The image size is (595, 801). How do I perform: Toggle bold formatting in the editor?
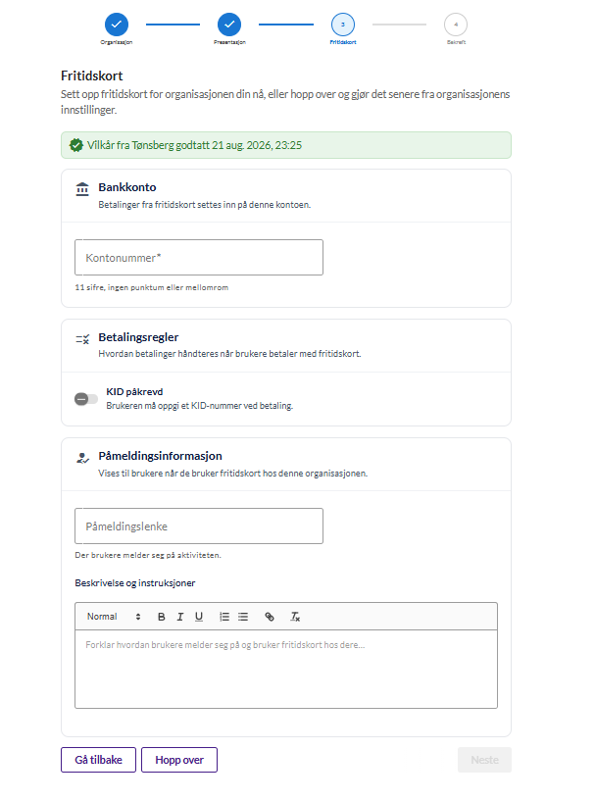[162, 617]
